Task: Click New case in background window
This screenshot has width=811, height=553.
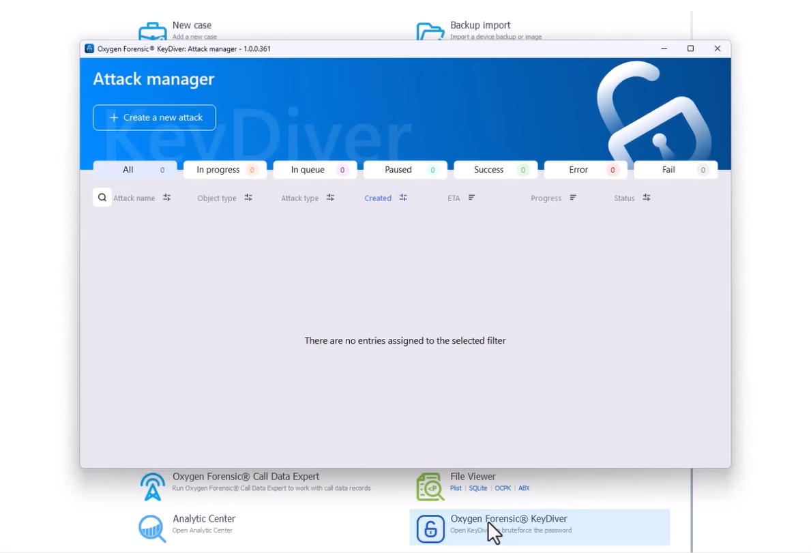Action: click(x=192, y=25)
